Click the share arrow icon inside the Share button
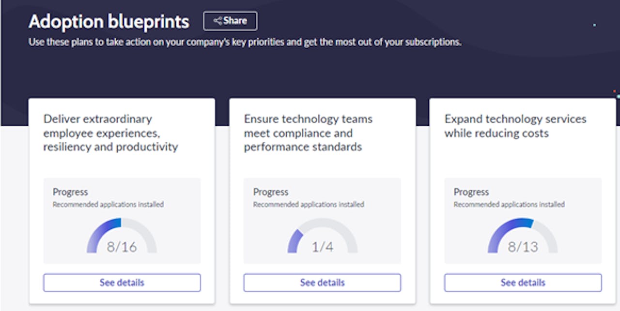 [218, 20]
